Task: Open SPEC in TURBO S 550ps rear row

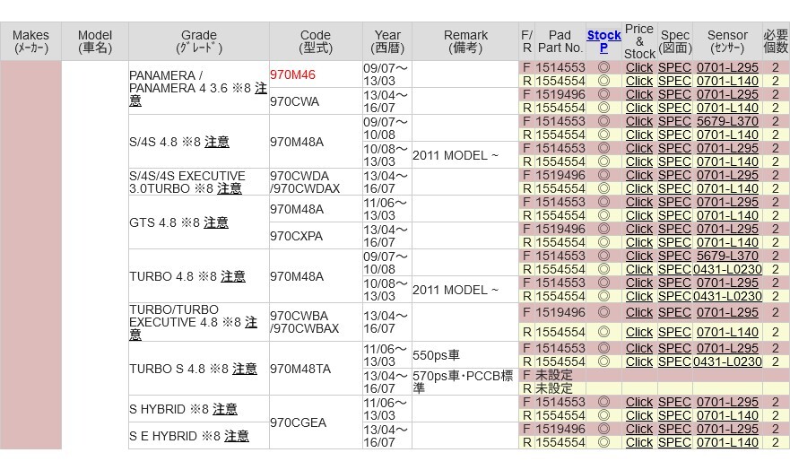Action: tap(674, 361)
